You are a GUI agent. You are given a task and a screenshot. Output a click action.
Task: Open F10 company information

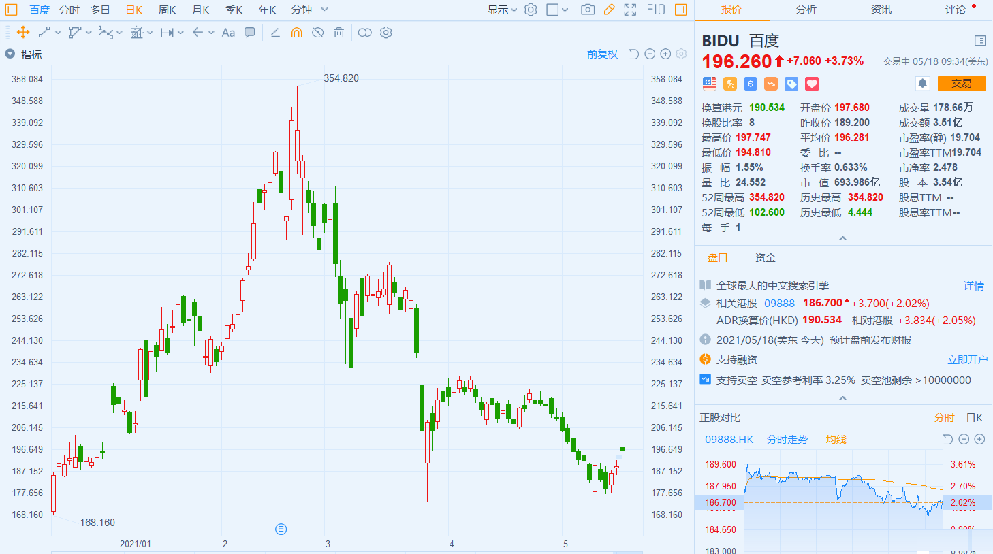click(655, 10)
